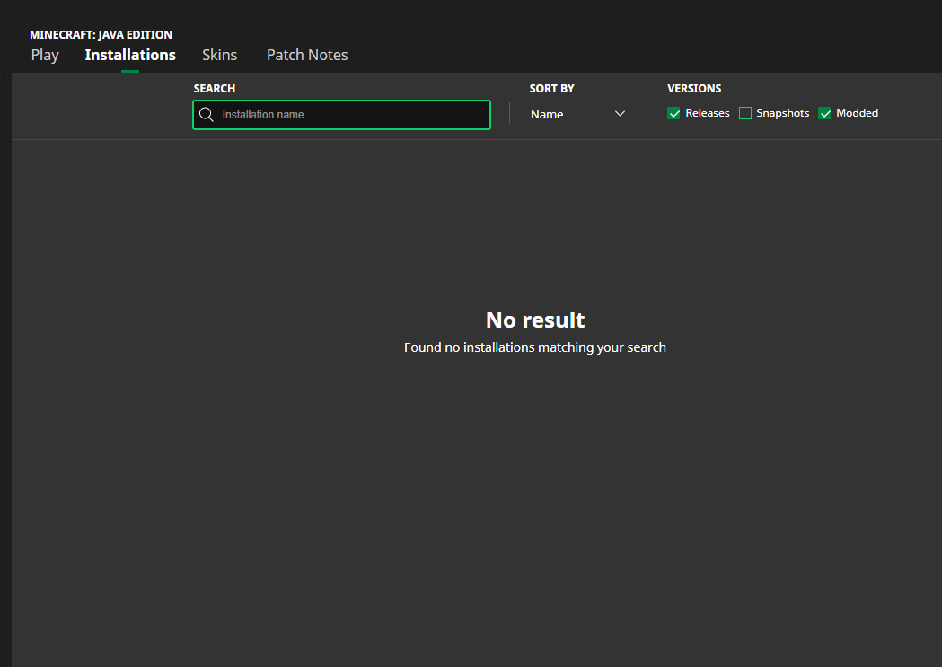Select the Installations tab

click(x=130, y=56)
